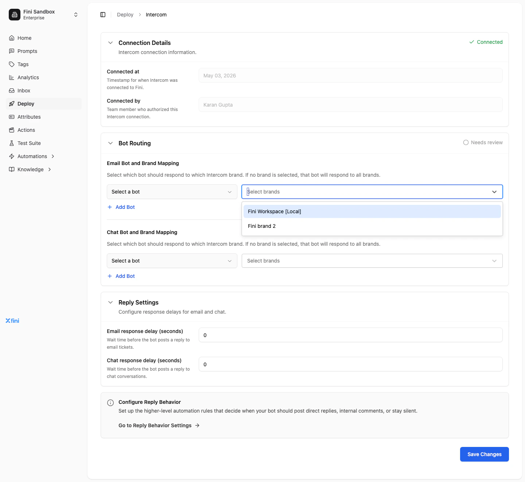Collapse the Bot Routing section
Screen dimensions: 525x482
coord(110,143)
